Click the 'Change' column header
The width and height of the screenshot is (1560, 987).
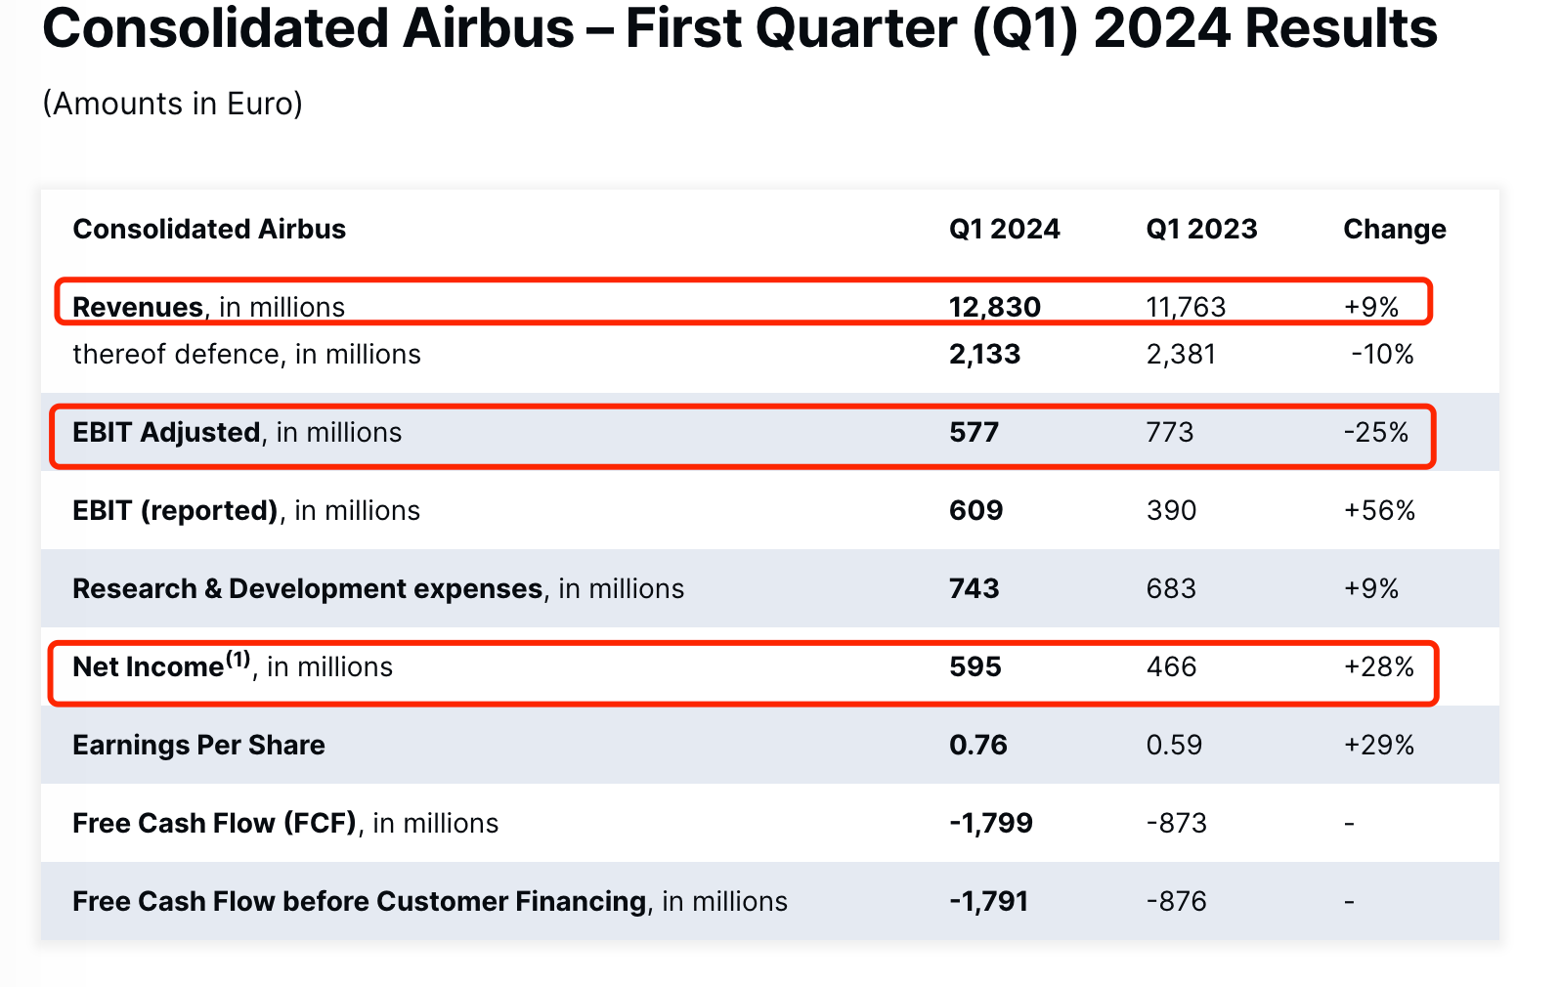coord(1395,229)
